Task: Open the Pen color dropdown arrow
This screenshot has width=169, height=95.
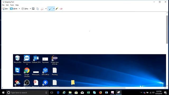Action: (x=54, y=9)
